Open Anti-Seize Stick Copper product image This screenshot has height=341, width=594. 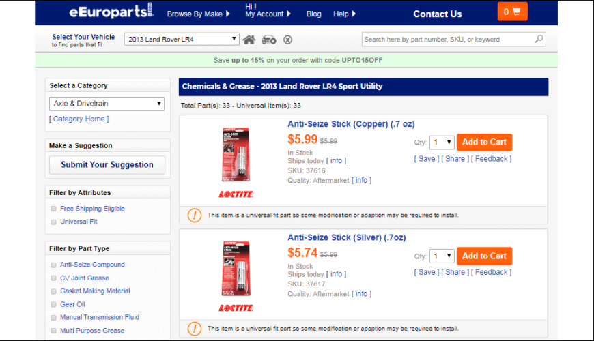[236, 154]
